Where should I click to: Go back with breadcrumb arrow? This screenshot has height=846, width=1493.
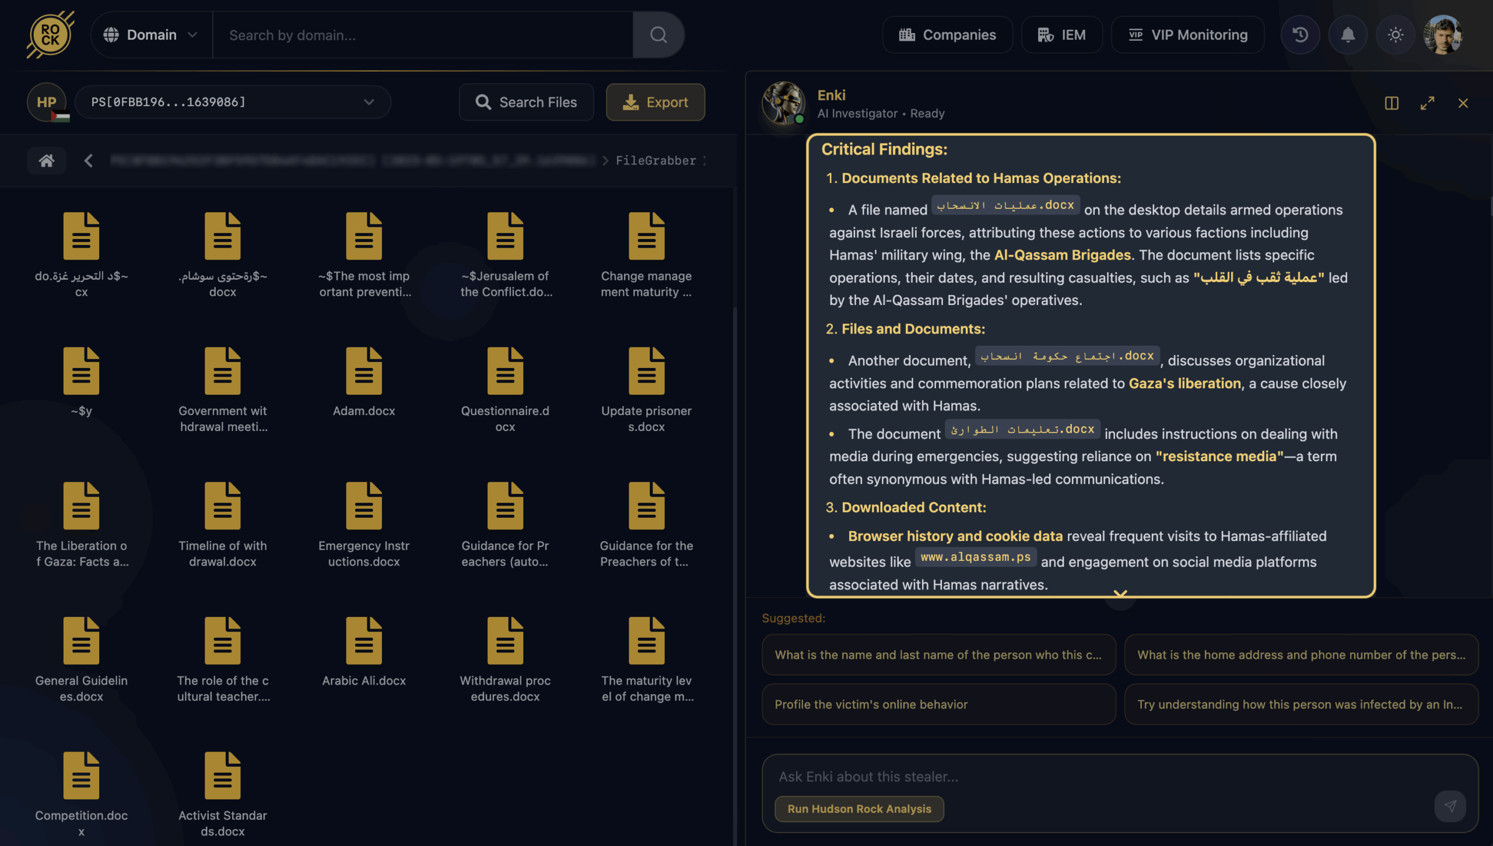click(89, 160)
